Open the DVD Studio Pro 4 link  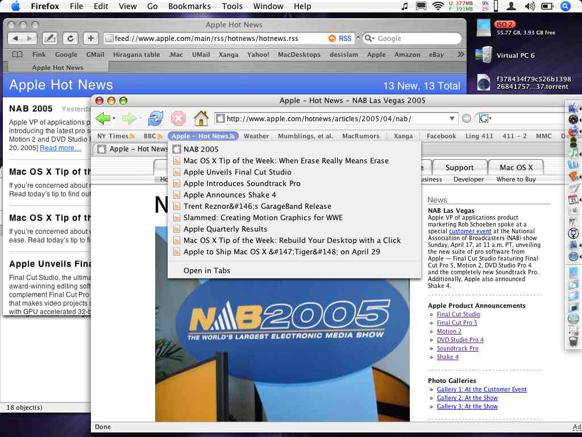click(460, 340)
